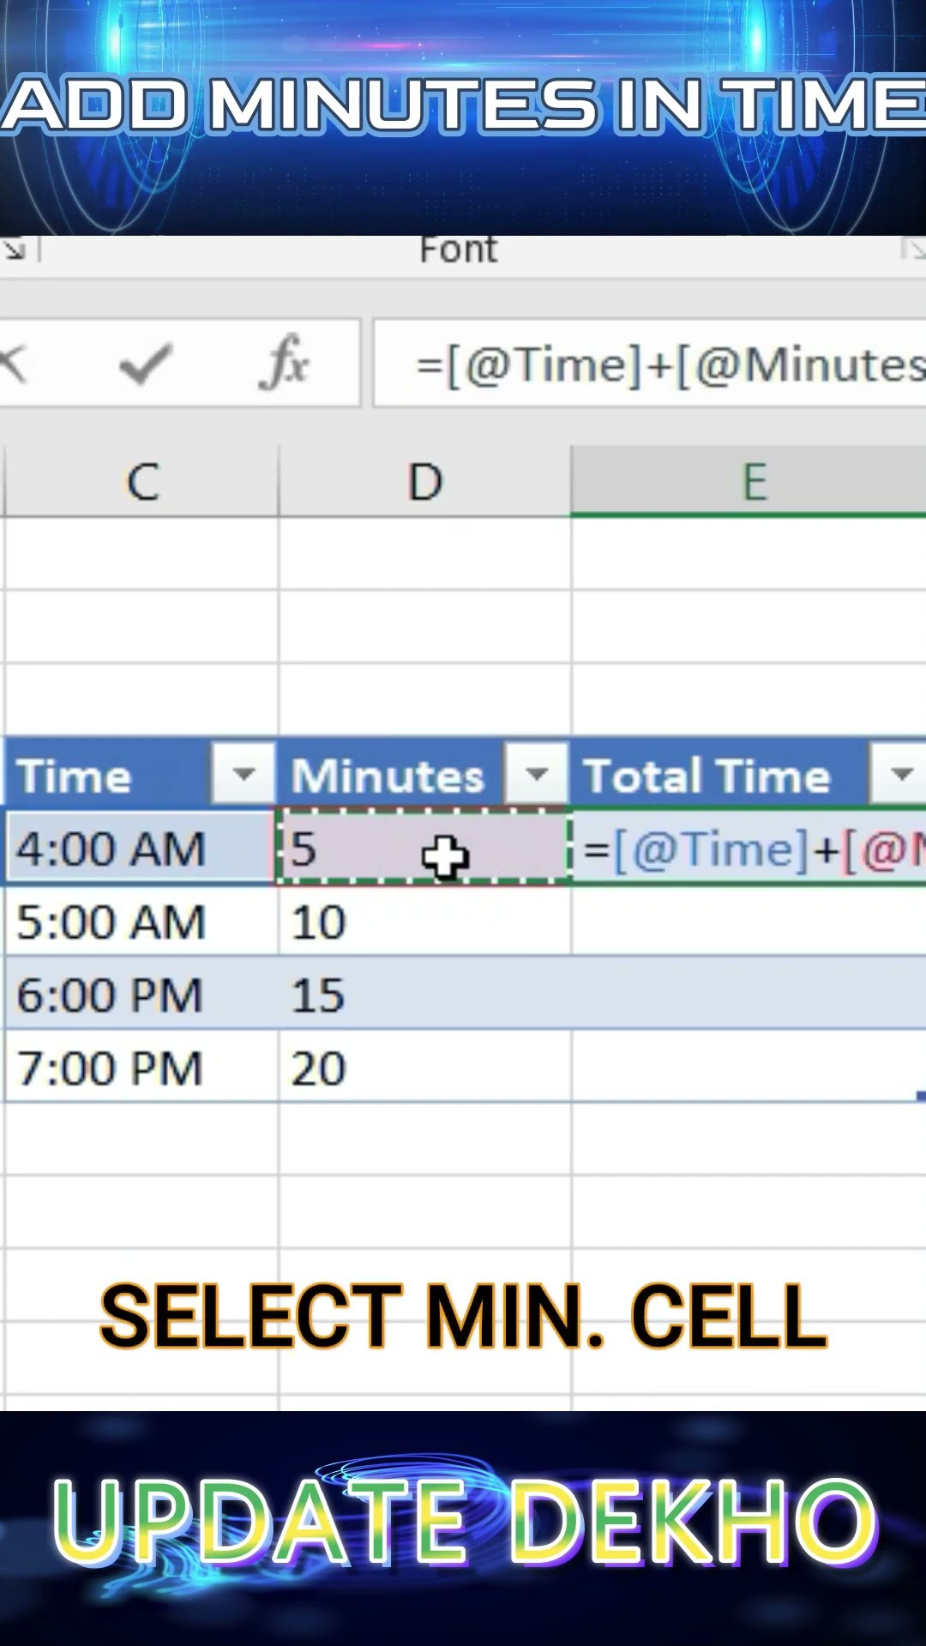Cancel formula entry with X icon
This screenshot has height=1646, width=926.
(12, 364)
